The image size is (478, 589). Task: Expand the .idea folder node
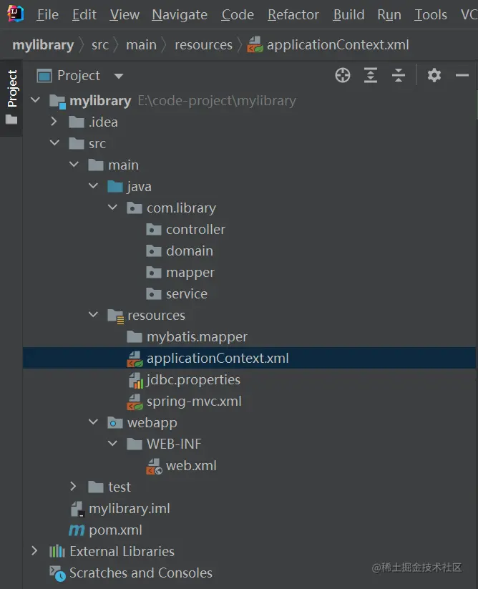(x=54, y=122)
